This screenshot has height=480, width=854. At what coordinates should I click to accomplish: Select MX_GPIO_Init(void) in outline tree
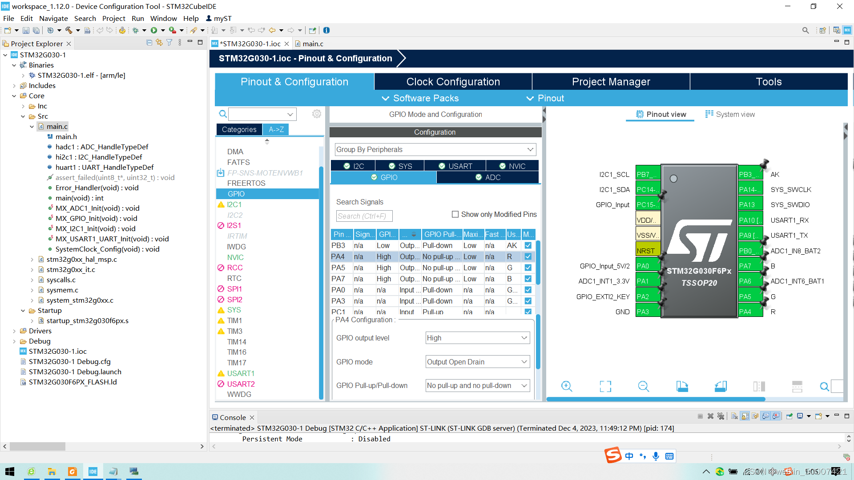coord(96,218)
